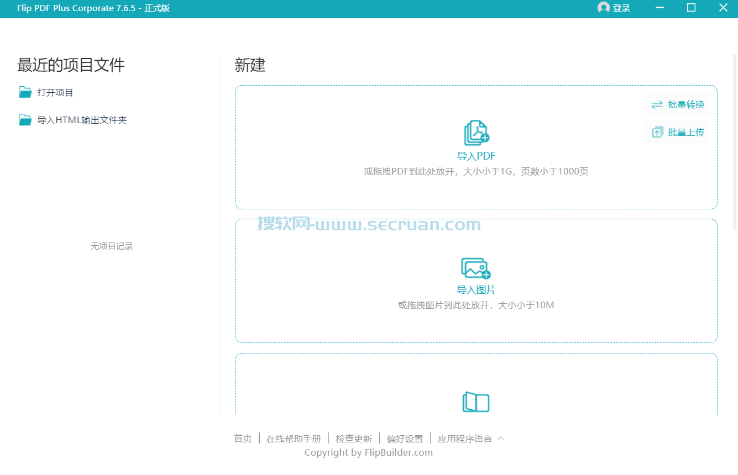Click Copyright by FlipBuilder.com text
The width and height of the screenshot is (738, 475).
[369, 453]
